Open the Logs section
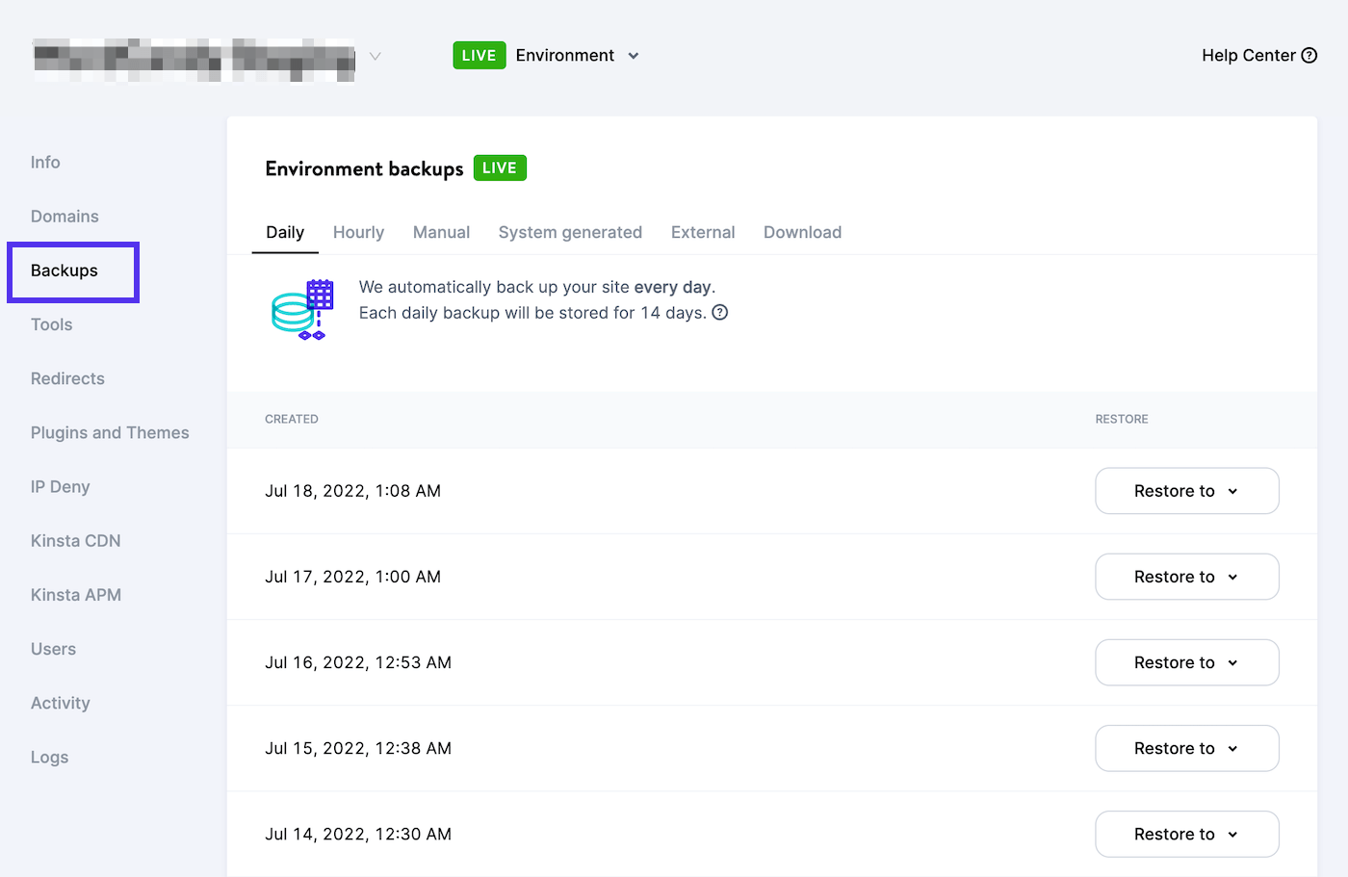The width and height of the screenshot is (1348, 877). 49,757
